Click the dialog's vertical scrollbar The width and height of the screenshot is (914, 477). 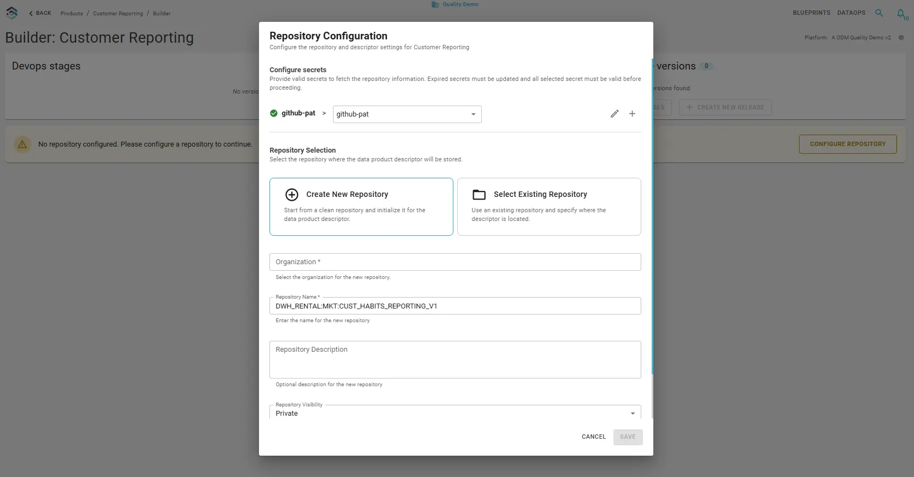652,216
